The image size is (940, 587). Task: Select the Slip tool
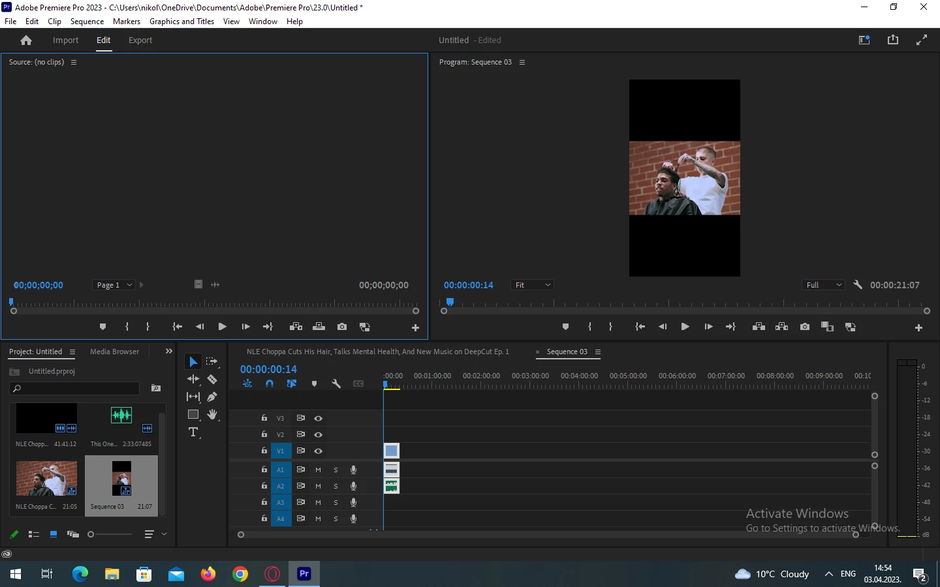[193, 397]
